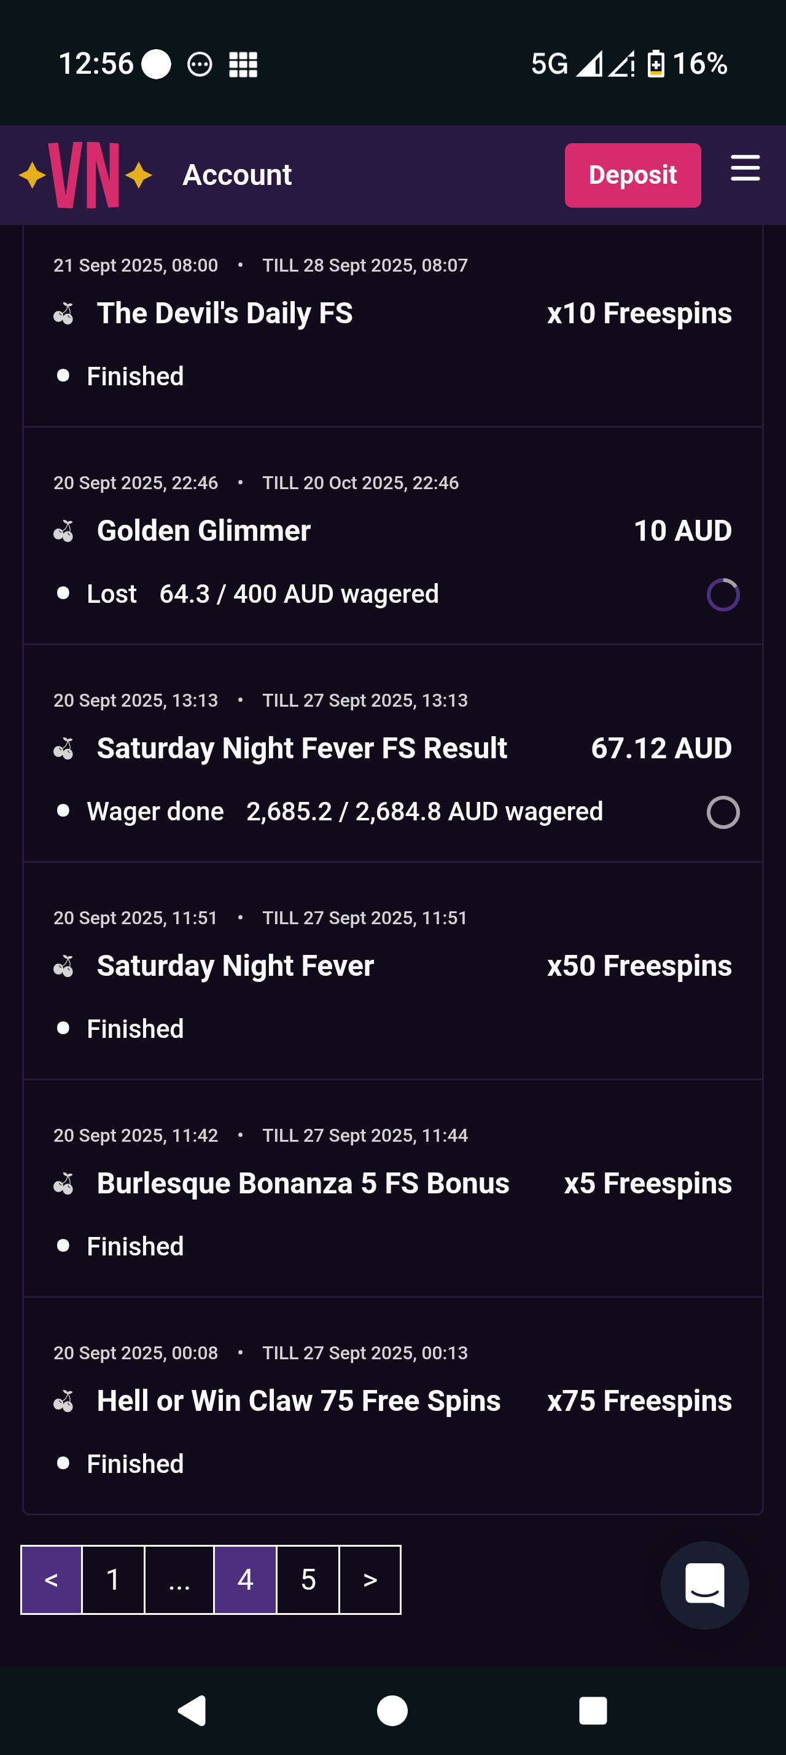Tap Saturday Night Fever FS Result progress circle
This screenshot has height=1755, width=786.
(723, 812)
